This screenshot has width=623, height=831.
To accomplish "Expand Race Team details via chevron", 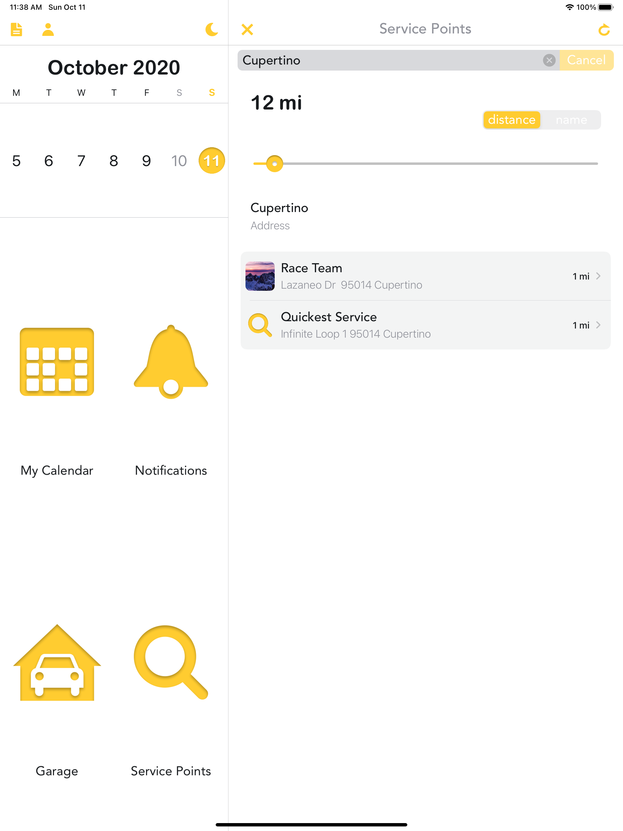I will pyautogui.click(x=598, y=276).
